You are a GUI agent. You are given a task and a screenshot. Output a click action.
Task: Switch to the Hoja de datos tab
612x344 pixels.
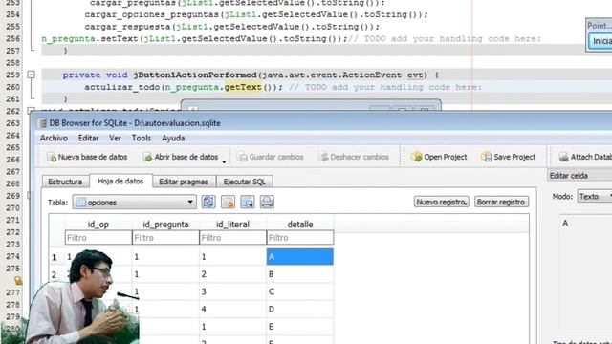(x=120, y=181)
